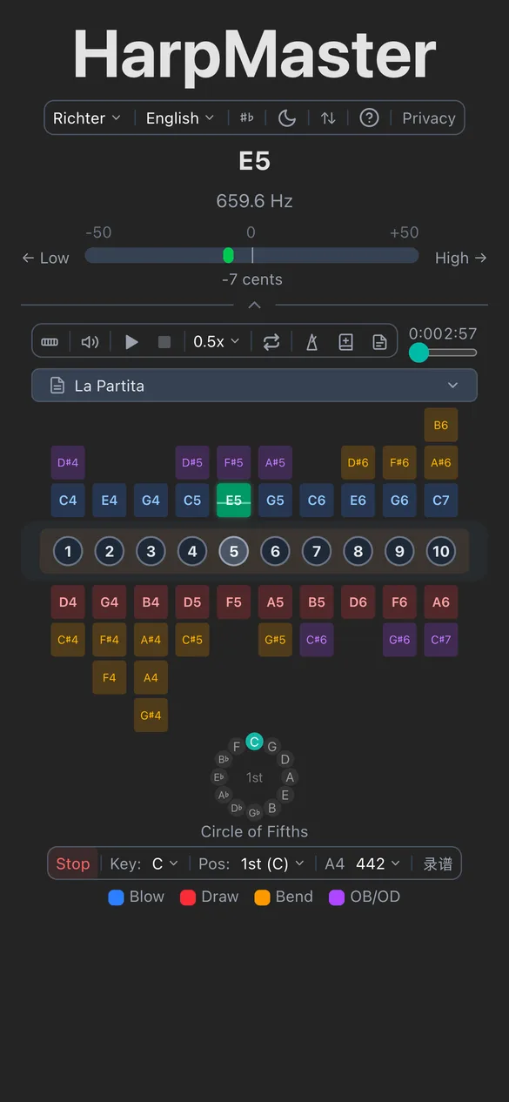Stop playback with the square stop button
Viewport: 509px width, 1102px height.
tap(164, 342)
